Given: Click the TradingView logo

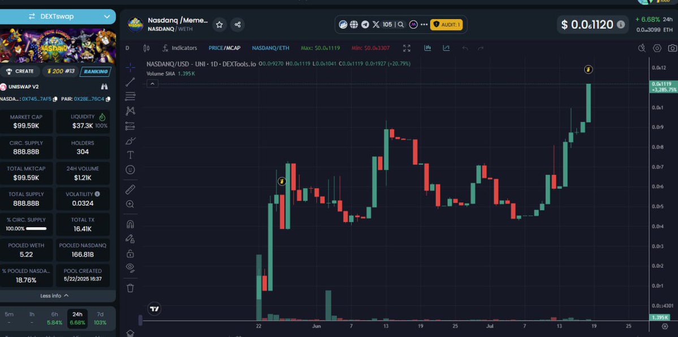Looking at the screenshot, I should [155, 309].
